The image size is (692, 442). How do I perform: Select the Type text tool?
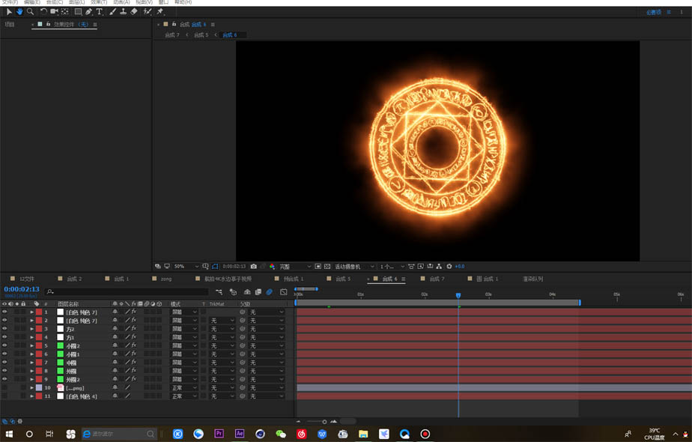pos(99,12)
